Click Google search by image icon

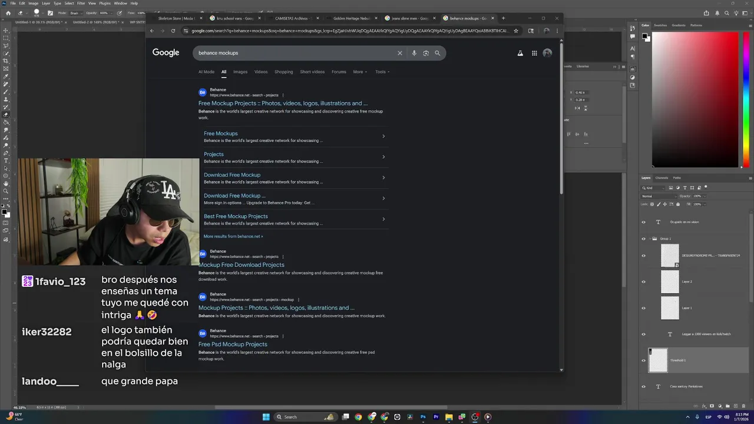[426, 53]
